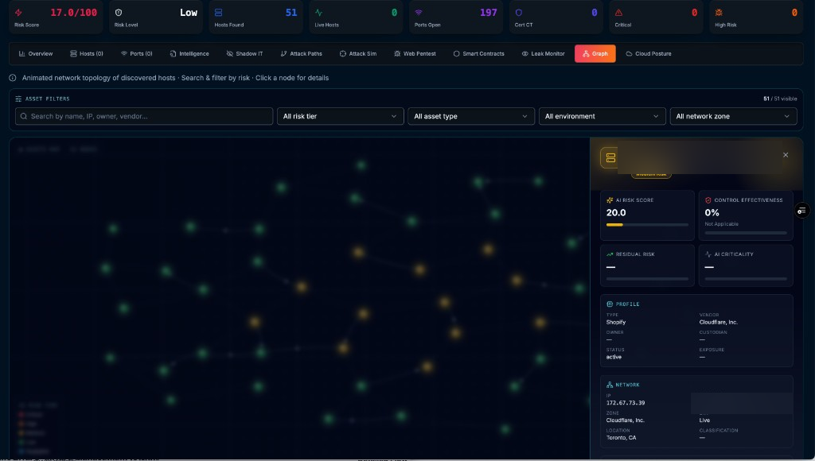Open the Hosts (0) tab
The height and width of the screenshot is (461, 815).
point(87,53)
